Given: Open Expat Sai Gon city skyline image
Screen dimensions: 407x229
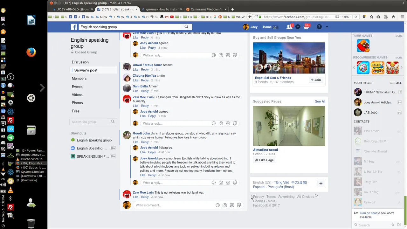Looking at the screenshot, I should 289,58.
